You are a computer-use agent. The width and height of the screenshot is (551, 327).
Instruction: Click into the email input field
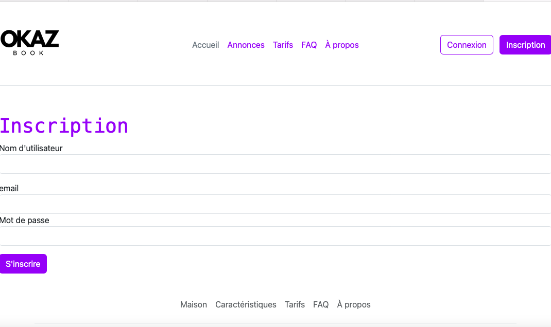[x=275, y=204]
